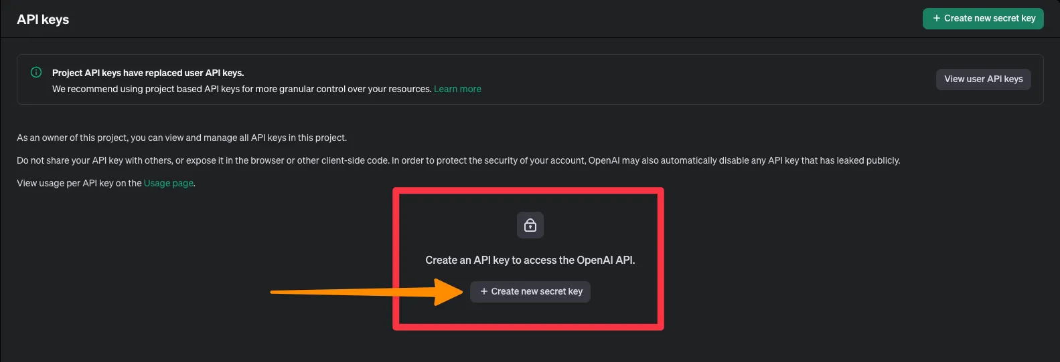This screenshot has height=362, width=1060.
Task: Click the gray Create new secret key button
Action: pos(530,291)
